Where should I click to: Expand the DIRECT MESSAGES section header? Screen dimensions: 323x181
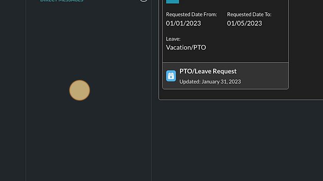(61, 1)
